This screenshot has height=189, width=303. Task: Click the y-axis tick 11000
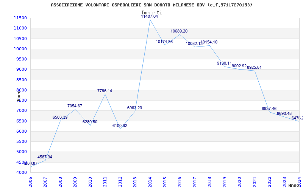(20, 28)
